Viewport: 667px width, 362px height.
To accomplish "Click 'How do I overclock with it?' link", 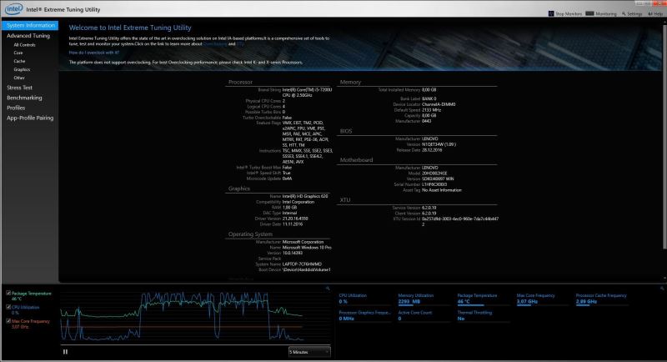I will point(93,53).
